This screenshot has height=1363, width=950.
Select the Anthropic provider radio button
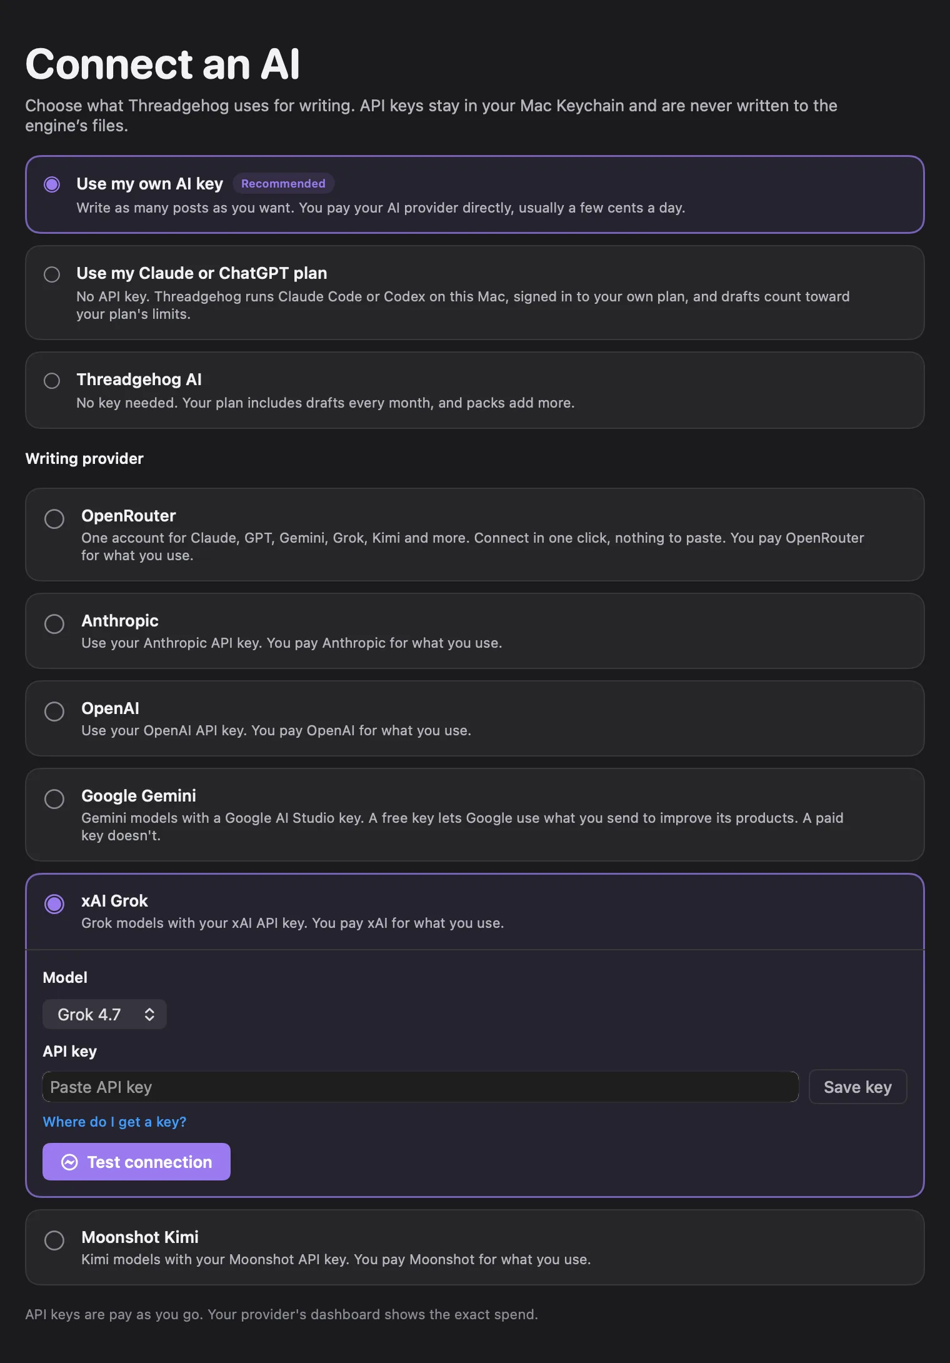[x=54, y=624]
